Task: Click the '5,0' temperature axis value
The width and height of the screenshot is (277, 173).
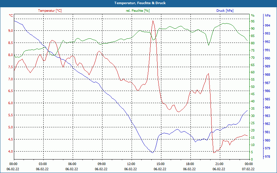Action: (11, 127)
